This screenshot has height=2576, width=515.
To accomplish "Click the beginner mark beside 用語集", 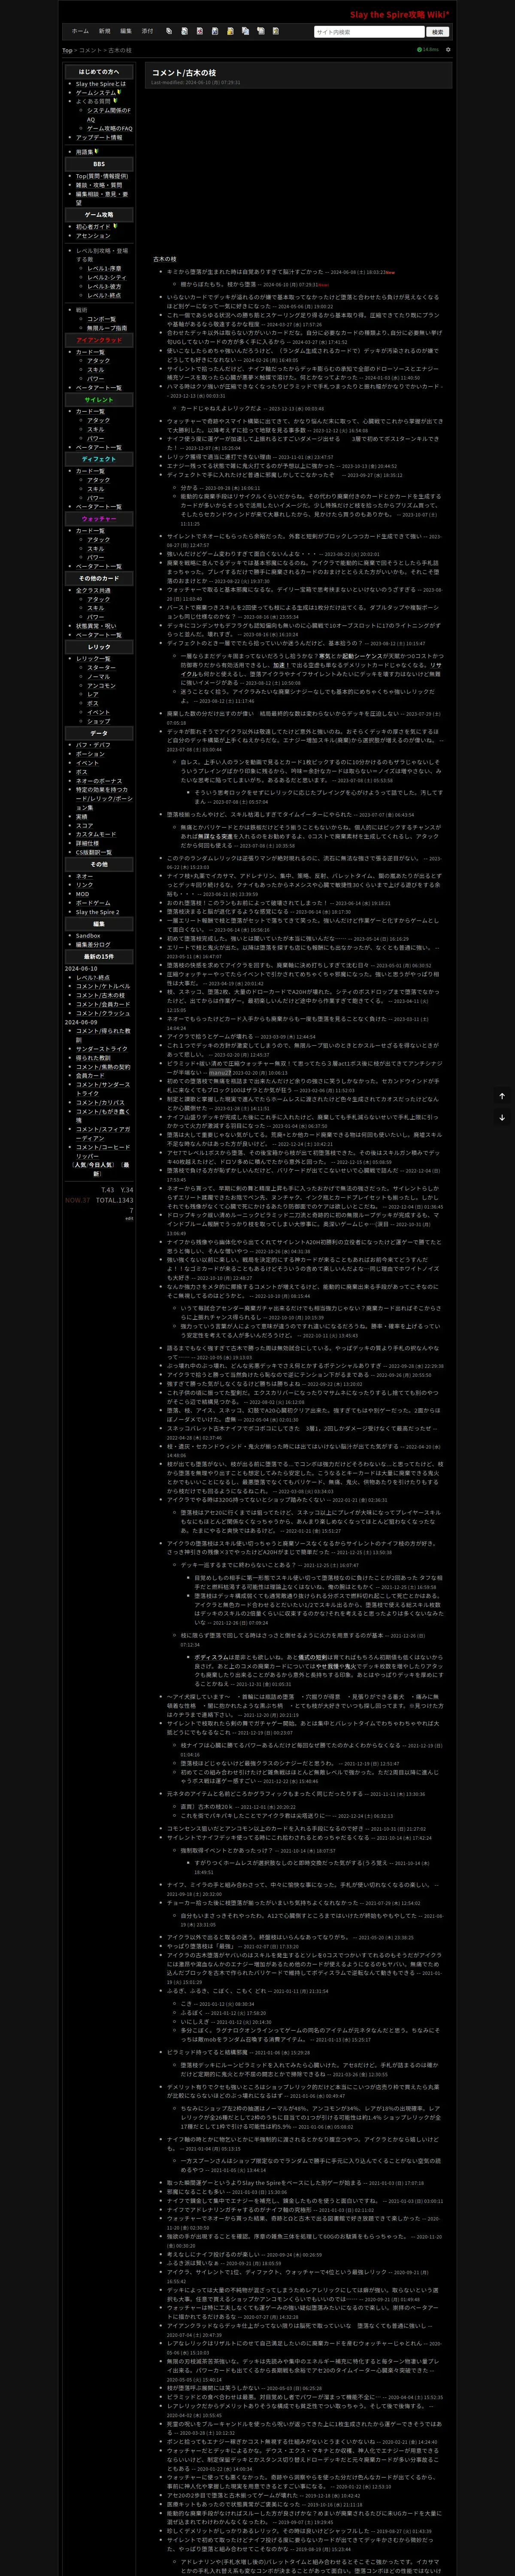I will tap(97, 151).
